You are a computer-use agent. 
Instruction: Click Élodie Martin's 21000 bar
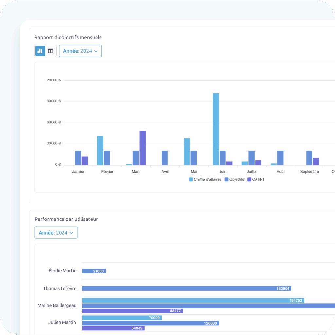click(x=94, y=271)
